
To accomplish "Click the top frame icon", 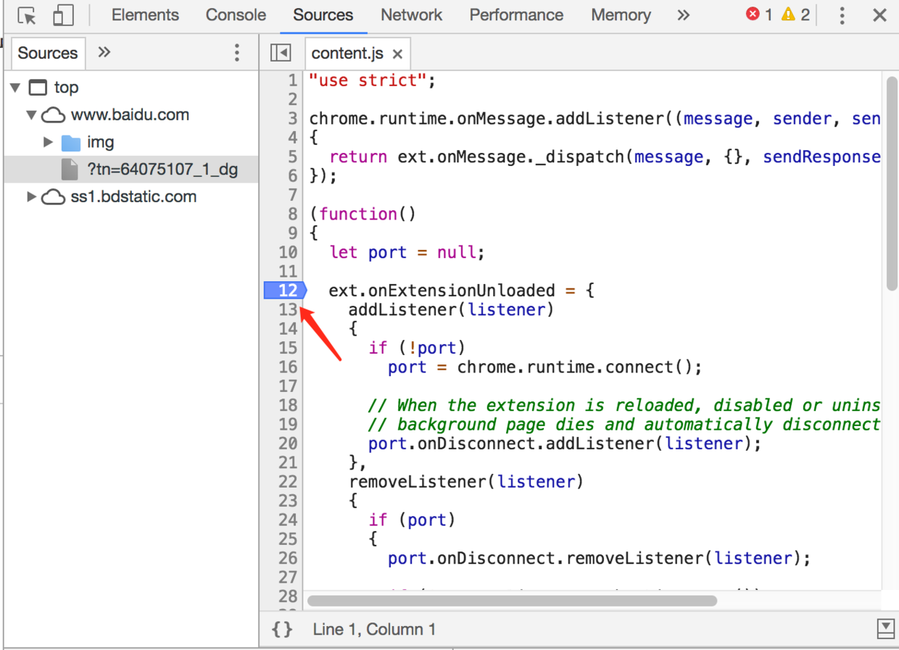I will point(37,88).
